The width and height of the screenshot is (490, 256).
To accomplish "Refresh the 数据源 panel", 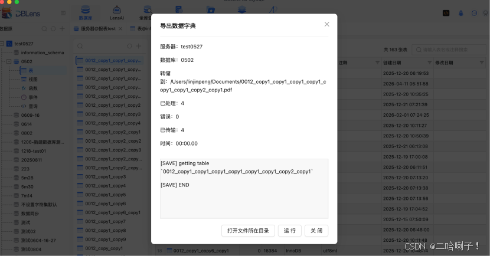I will [x=53, y=29].
